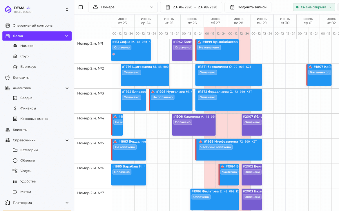The width and height of the screenshot is (339, 211).
Task: Click the Клиенты people icon
Action: [x=8, y=130]
